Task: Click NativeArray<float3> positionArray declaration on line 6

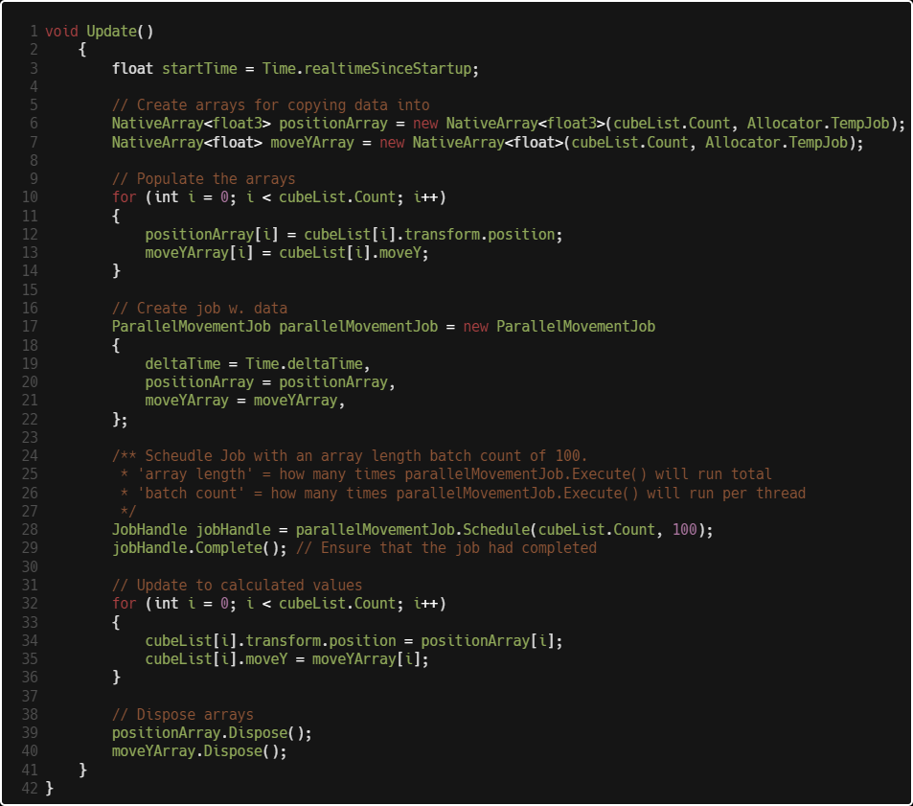Action: [x=249, y=124]
